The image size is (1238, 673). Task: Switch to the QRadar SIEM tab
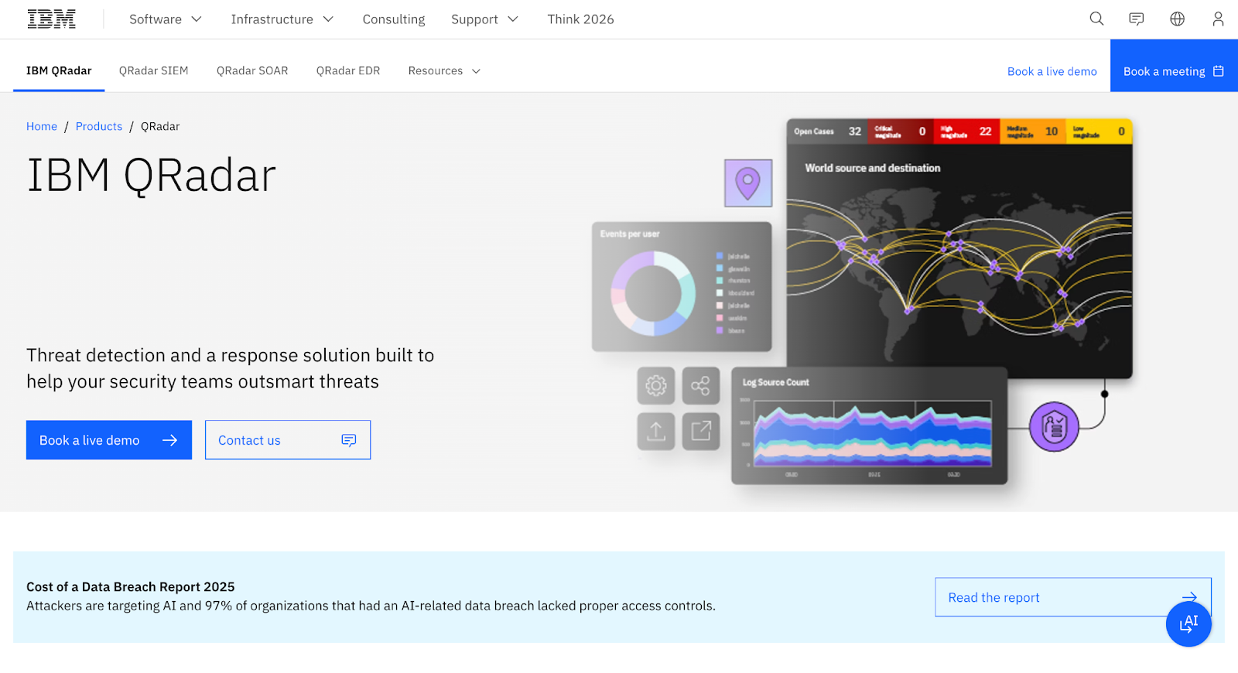click(x=154, y=71)
